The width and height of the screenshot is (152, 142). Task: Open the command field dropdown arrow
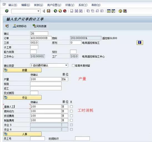click(39, 11)
